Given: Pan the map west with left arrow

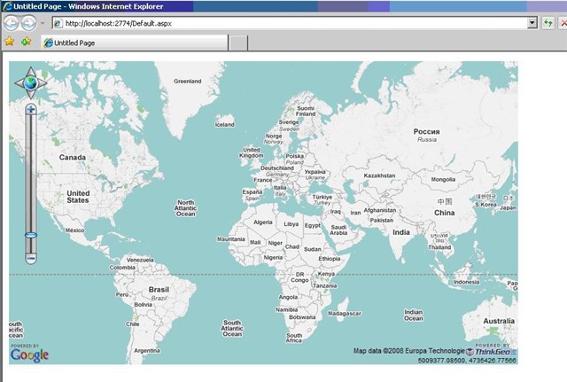Looking at the screenshot, I should click(x=19, y=83).
